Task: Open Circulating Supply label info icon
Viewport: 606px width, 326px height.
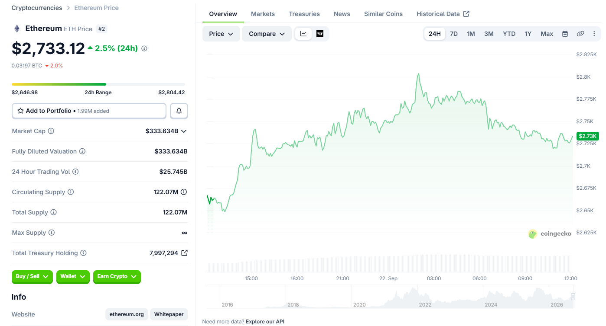Action: pyautogui.click(x=71, y=192)
